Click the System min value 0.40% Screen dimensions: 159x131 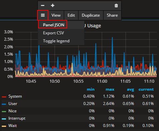pos(89,96)
